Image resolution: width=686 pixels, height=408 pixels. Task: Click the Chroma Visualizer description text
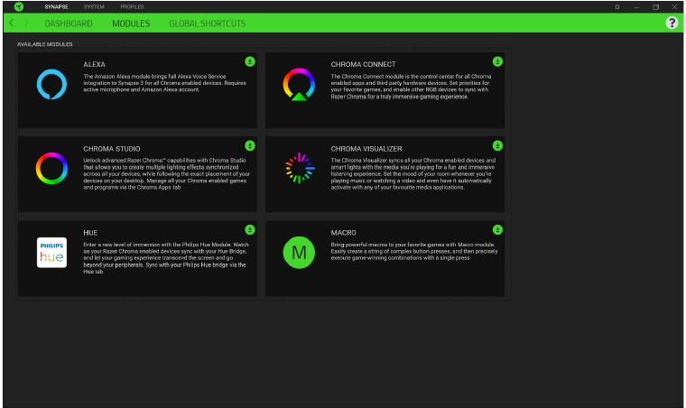coord(413,174)
